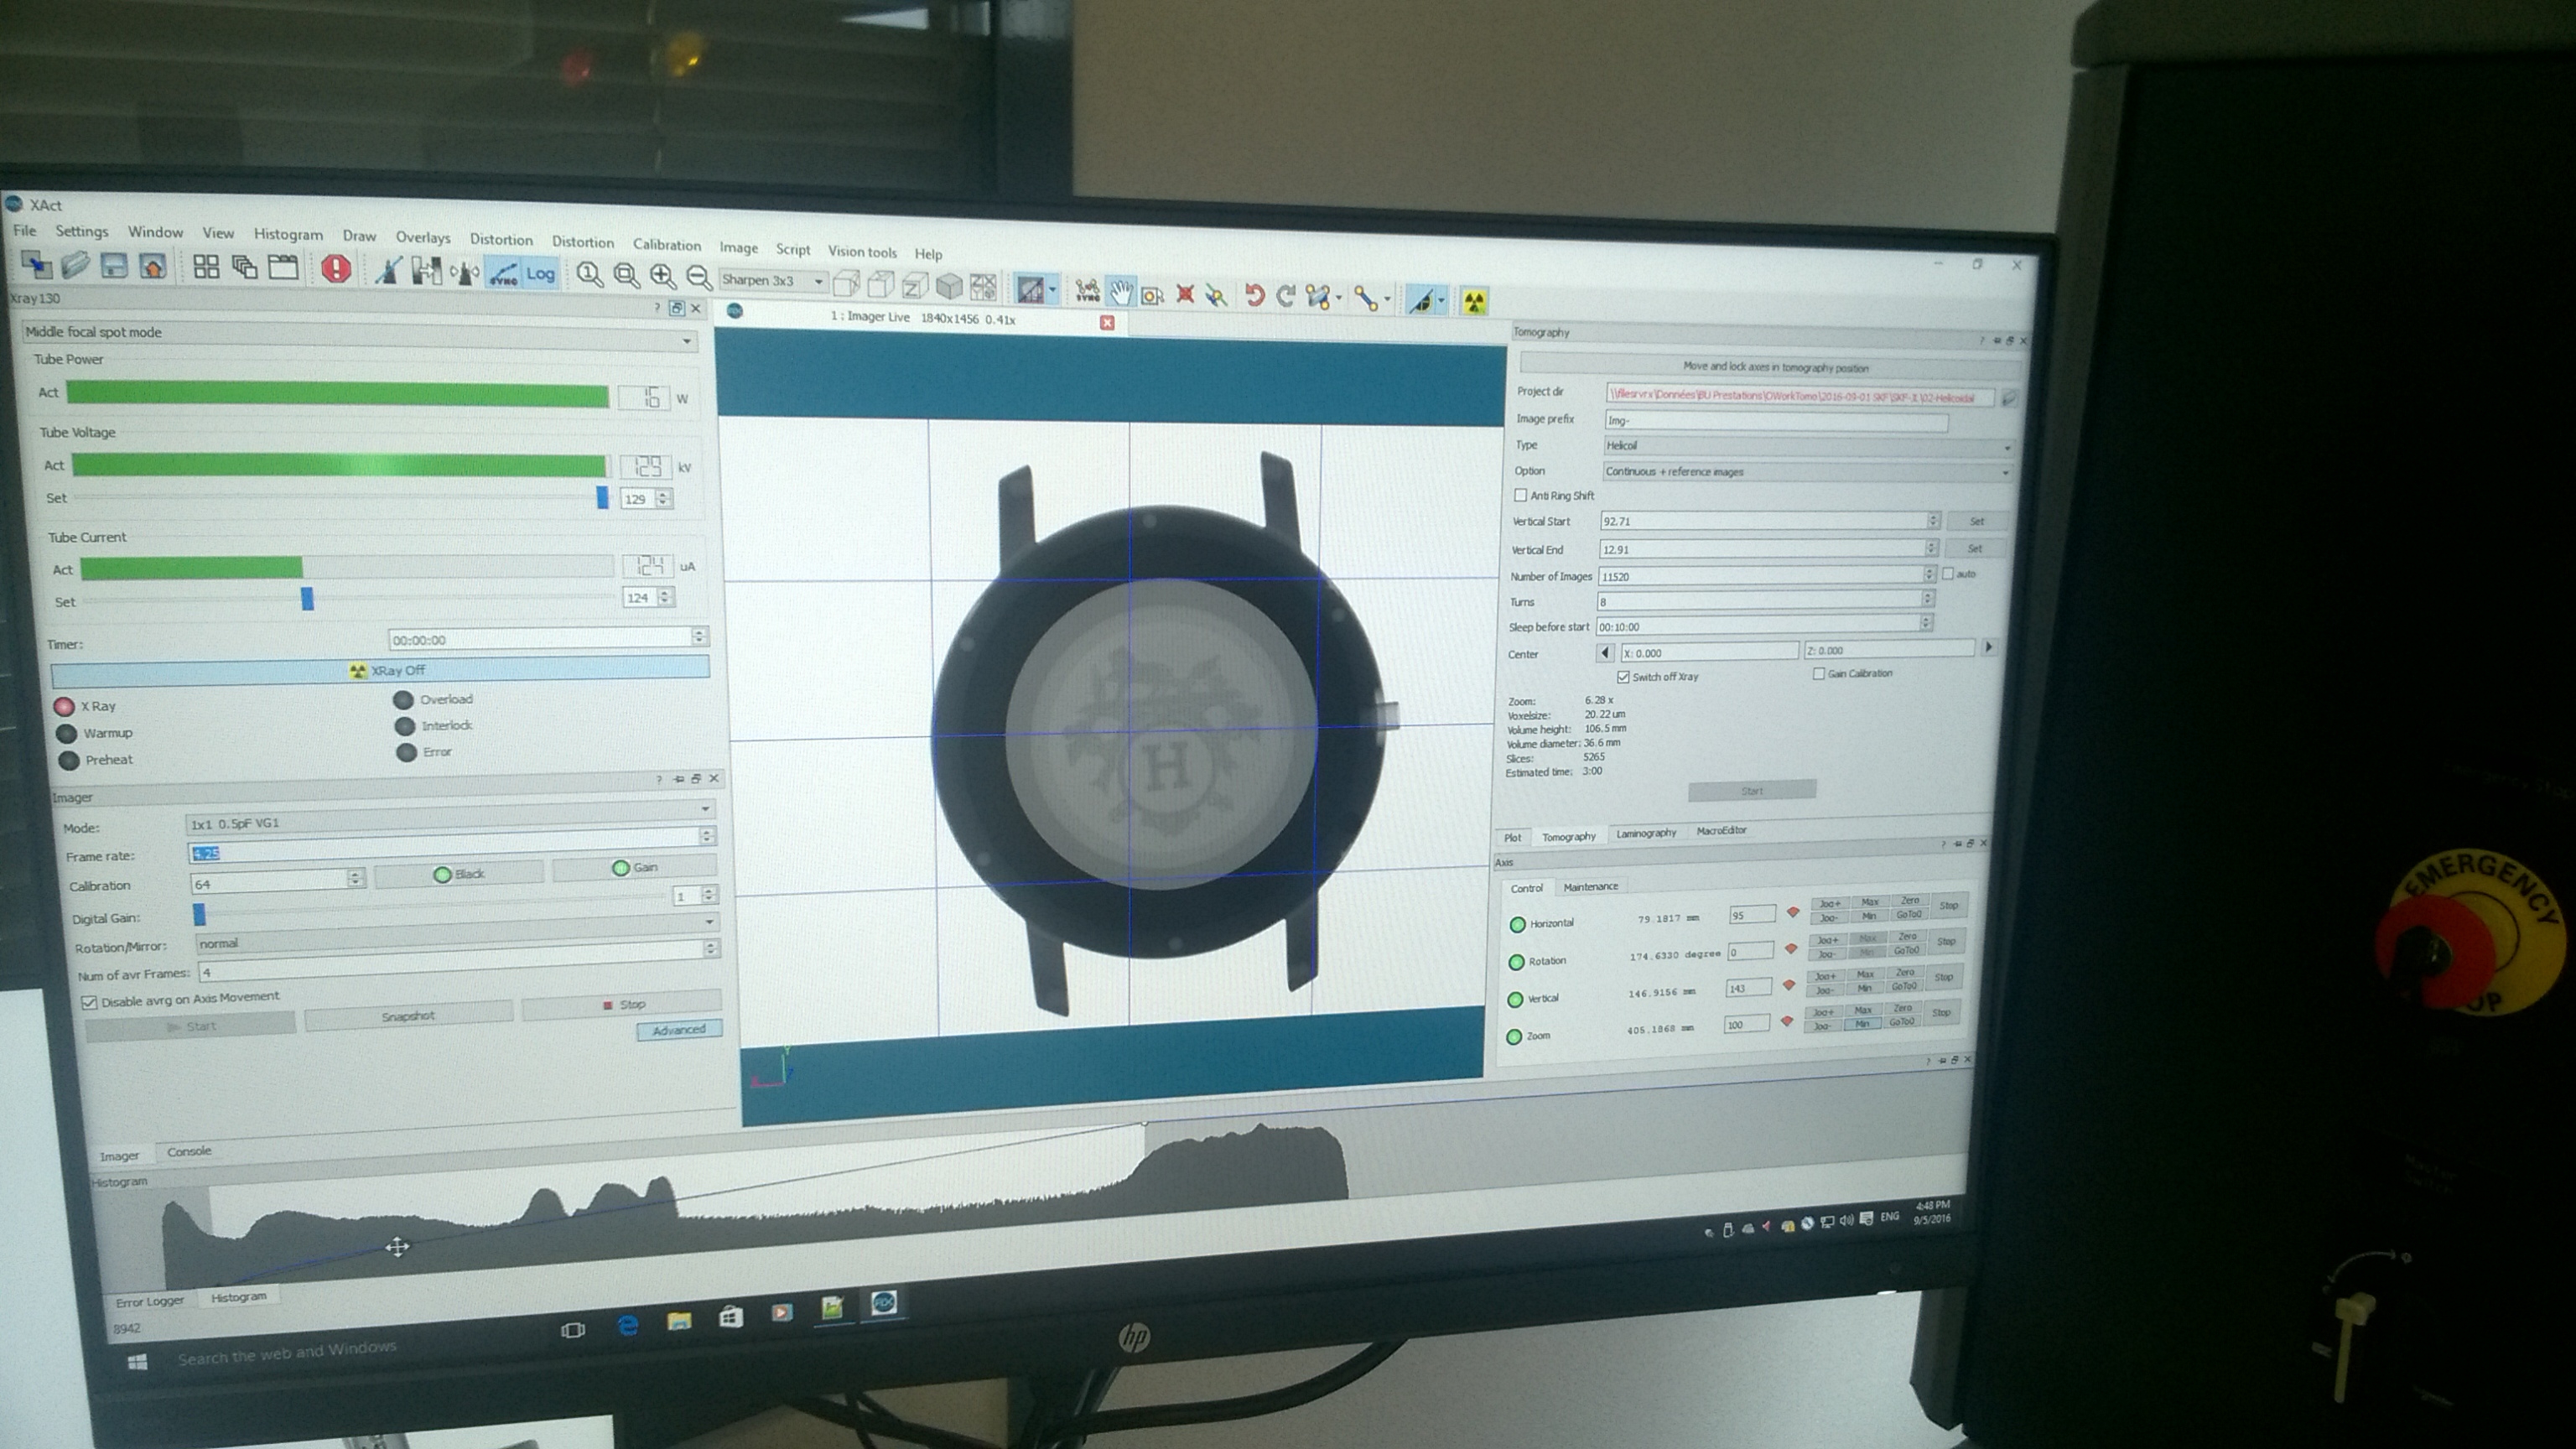Click the red error alert icon

point(336,268)
